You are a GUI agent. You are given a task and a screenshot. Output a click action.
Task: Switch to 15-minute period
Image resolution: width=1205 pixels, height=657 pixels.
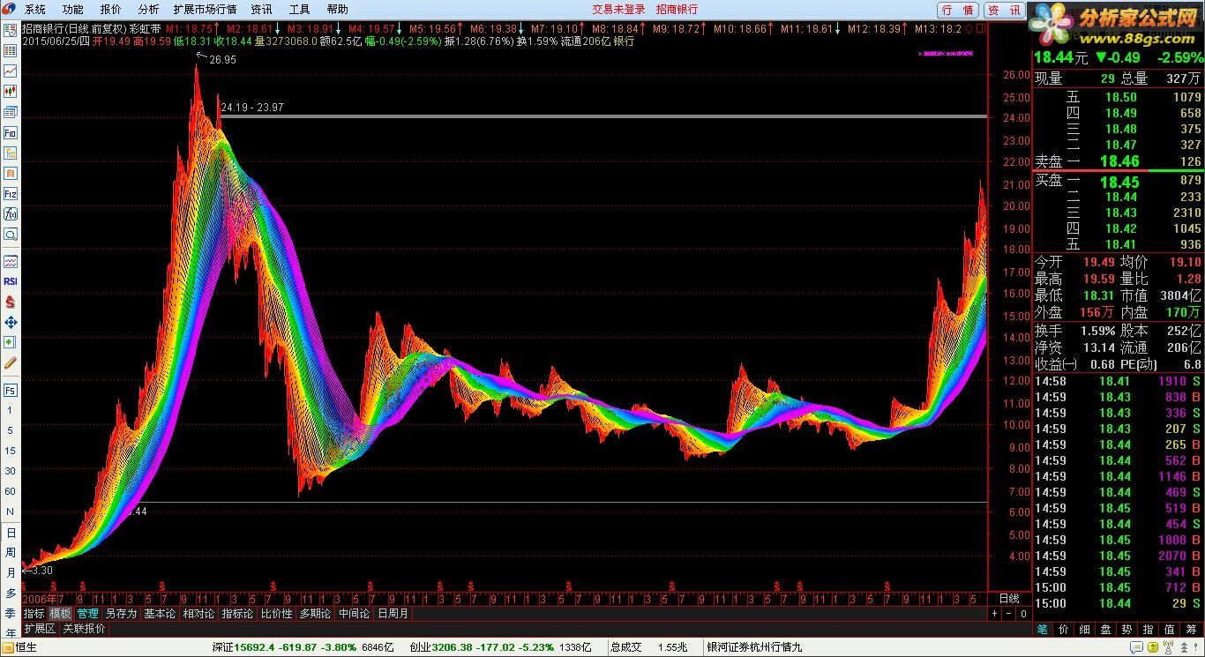[11, 451]
